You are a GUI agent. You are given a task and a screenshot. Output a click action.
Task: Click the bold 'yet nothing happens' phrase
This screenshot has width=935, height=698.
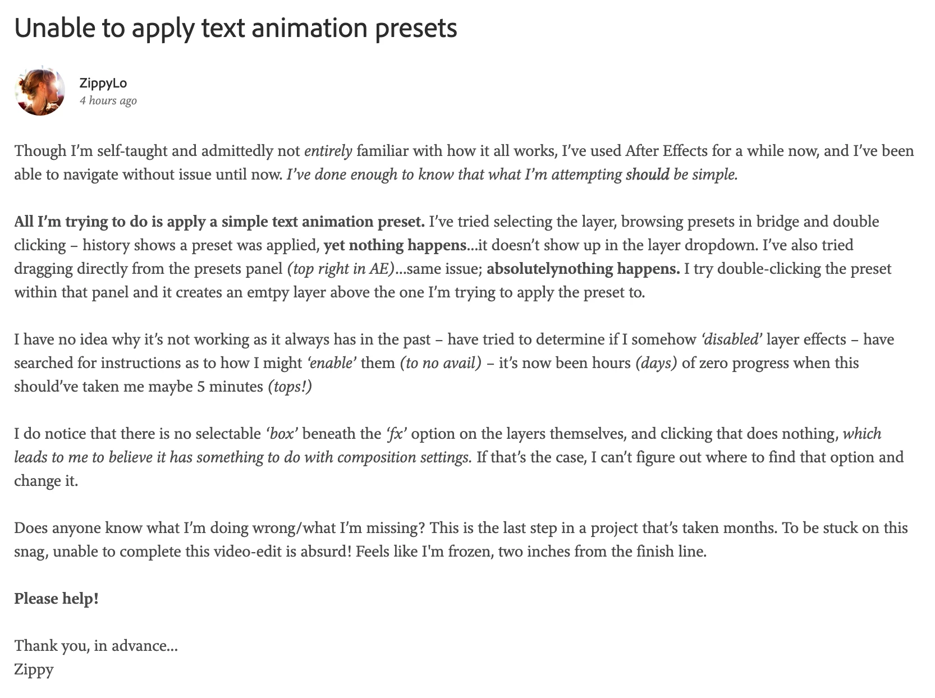point(395,245)
